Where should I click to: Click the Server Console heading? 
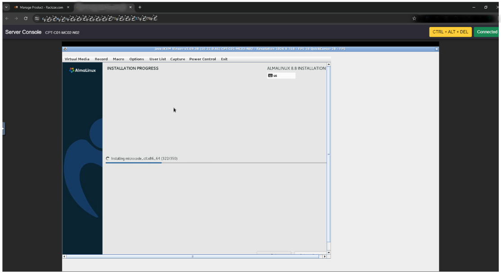click(23, 32)
